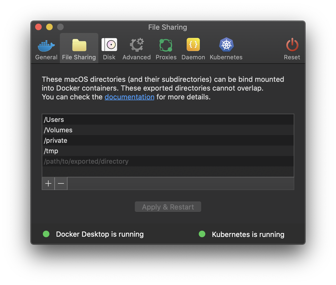Image resolution: width=336 pixels, height=285 pixels.
Task: Open the documentation link
Action: pyautogui.click(x=129, y=97)
